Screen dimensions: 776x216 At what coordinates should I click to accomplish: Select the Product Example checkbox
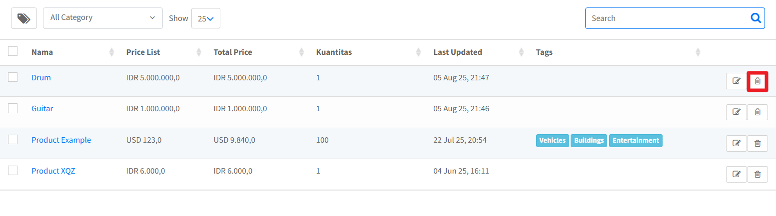(13, 140)
